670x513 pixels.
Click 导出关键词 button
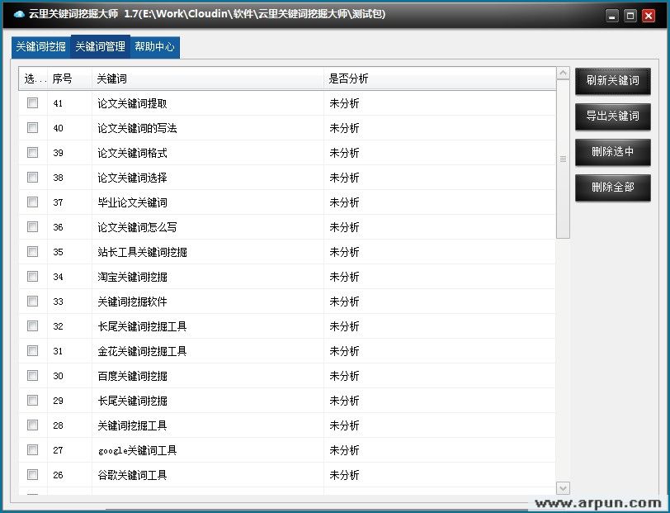[612, 116]
